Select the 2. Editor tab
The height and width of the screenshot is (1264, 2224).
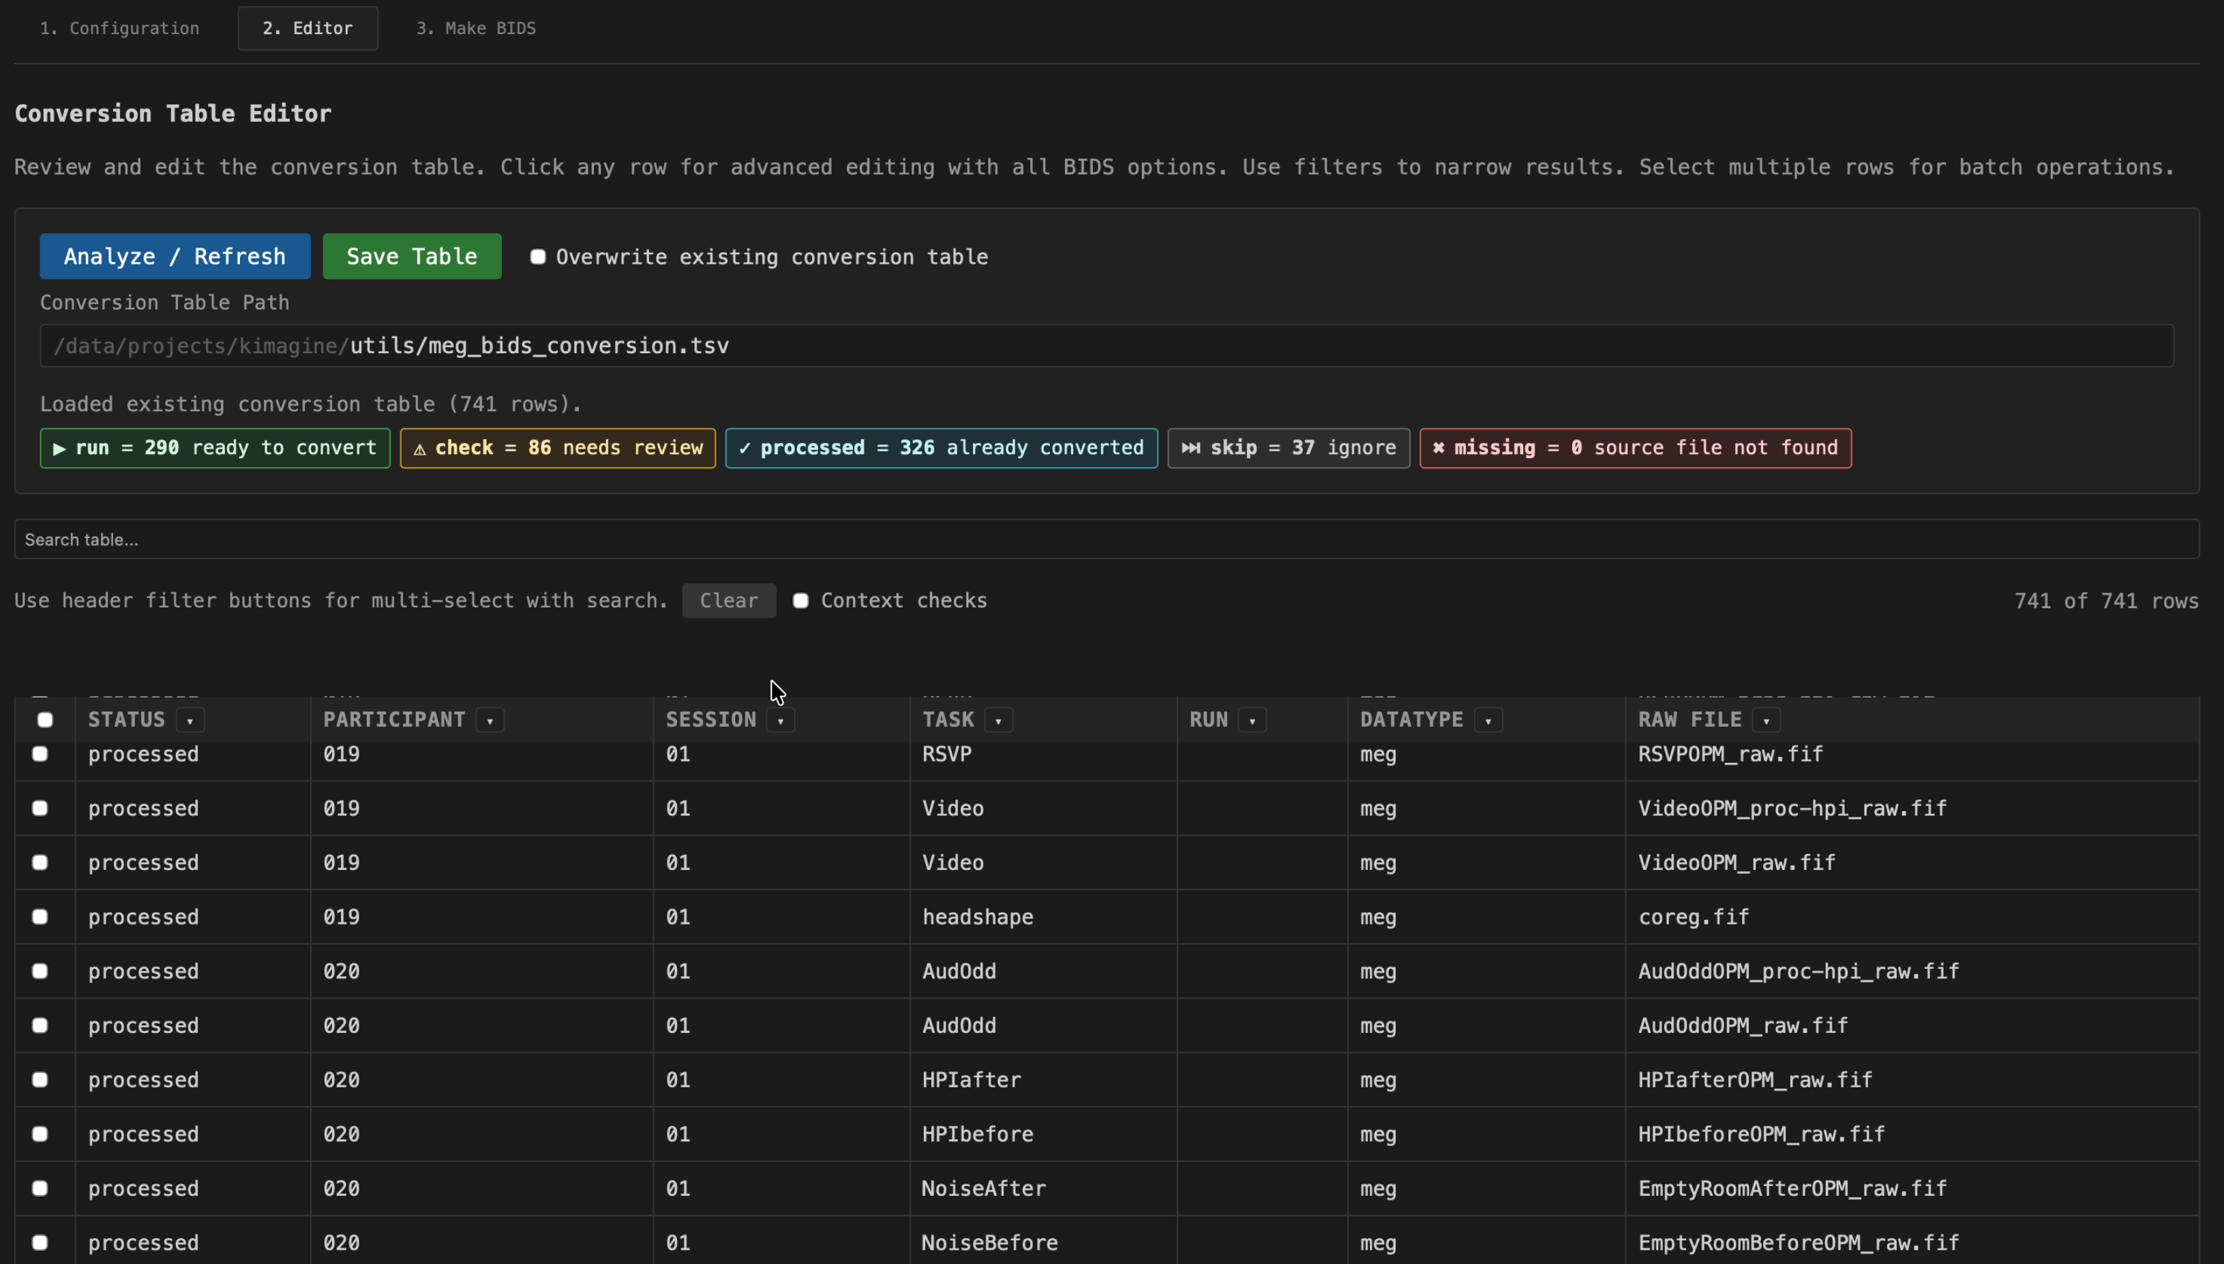(307, 28)
